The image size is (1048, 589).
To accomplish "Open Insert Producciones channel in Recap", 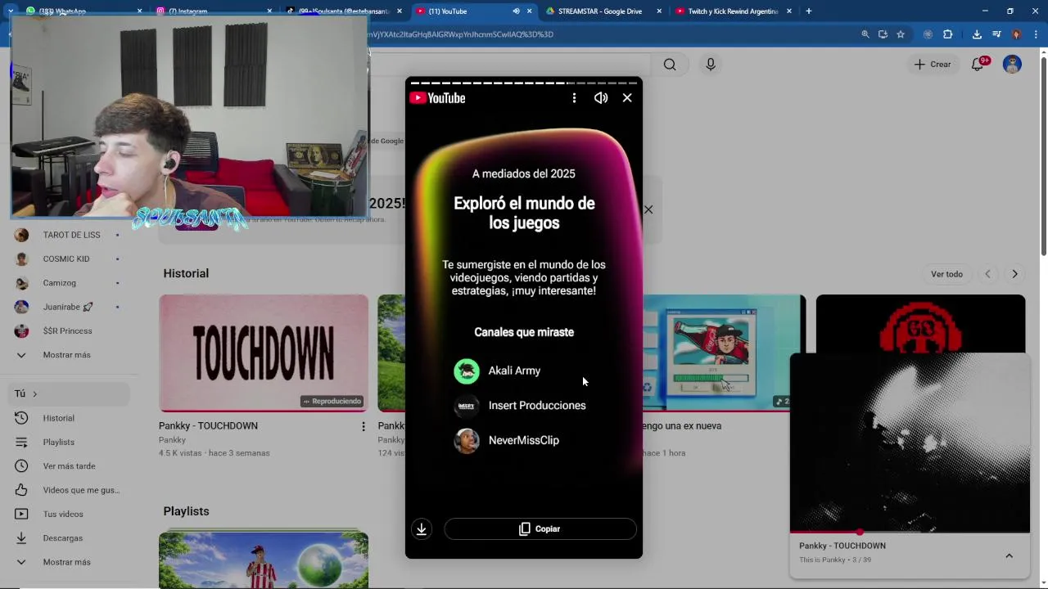I will pos(536,406).
